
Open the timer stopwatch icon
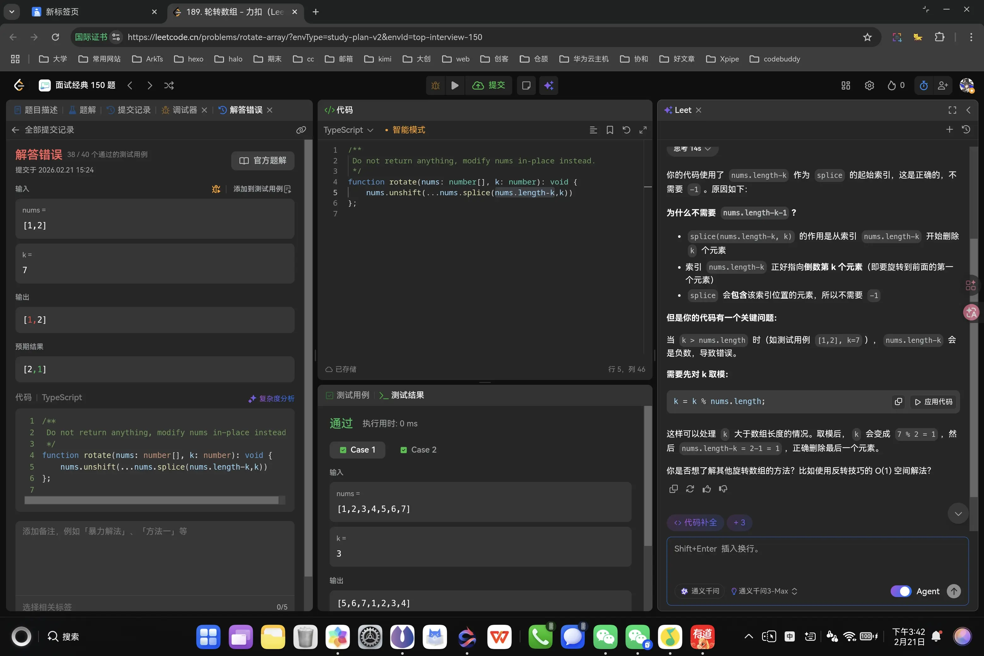click(923, 85)
